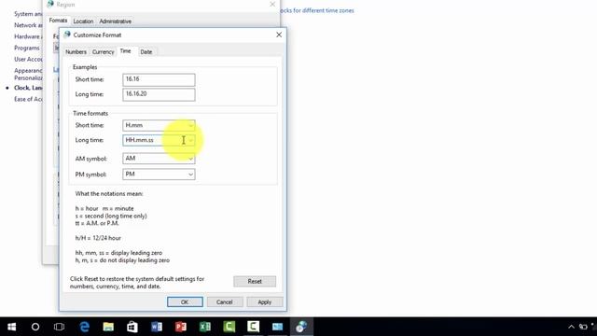Screen dimensions: 597x336
Task: Close the Customize Format dialog
Action: [279, 35]
